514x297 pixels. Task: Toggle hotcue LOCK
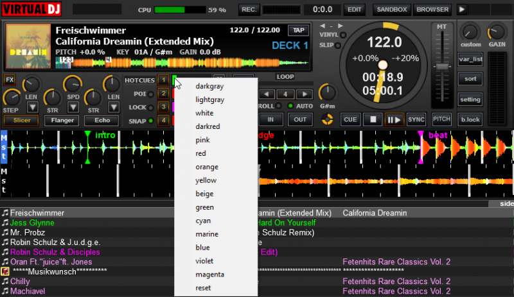point(151,107)
